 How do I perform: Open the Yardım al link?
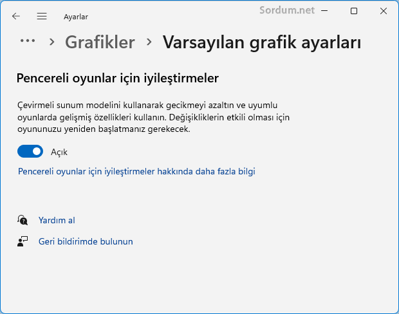pyautogui.click(x=57, y=220)
